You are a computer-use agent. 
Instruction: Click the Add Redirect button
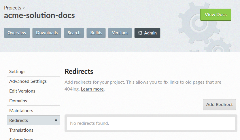pos(219,105)
